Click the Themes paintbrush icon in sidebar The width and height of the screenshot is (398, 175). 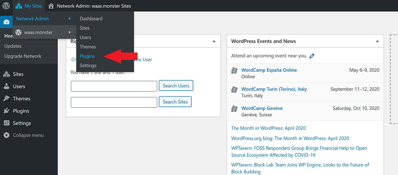(x=6, y=99)
